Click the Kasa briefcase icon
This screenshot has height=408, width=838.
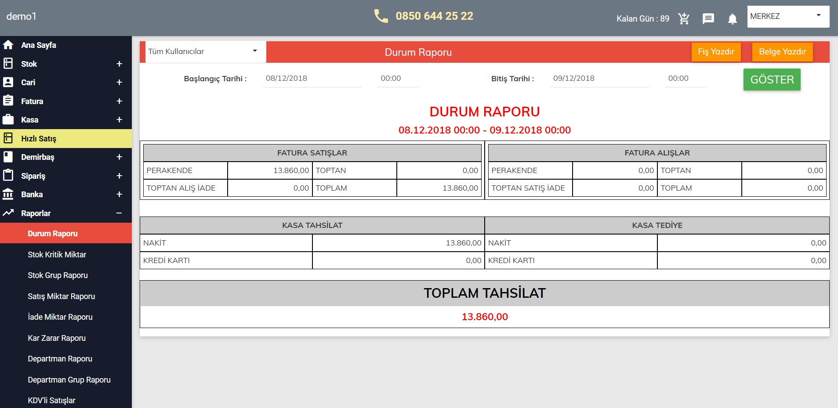pos(8,119)
